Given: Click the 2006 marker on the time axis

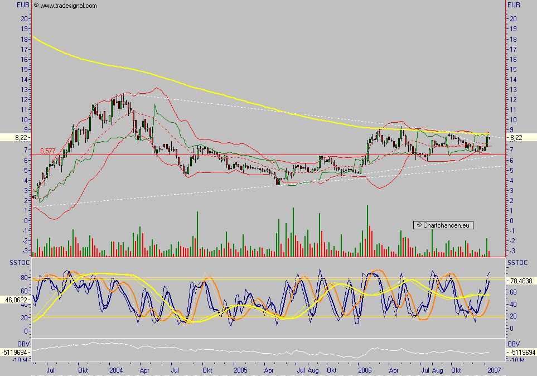Looking at the screenshot, I should [365, 370].
